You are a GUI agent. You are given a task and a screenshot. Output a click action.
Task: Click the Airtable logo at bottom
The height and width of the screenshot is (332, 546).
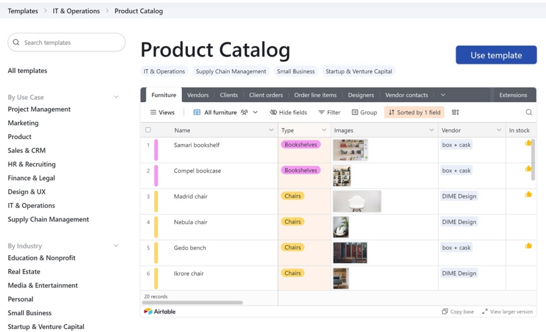point(159,311)
